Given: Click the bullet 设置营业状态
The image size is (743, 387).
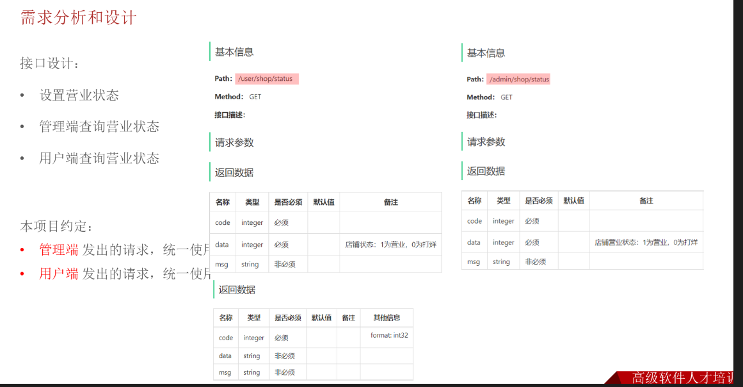Looking at the screenshot, I should tap(79, 95).
